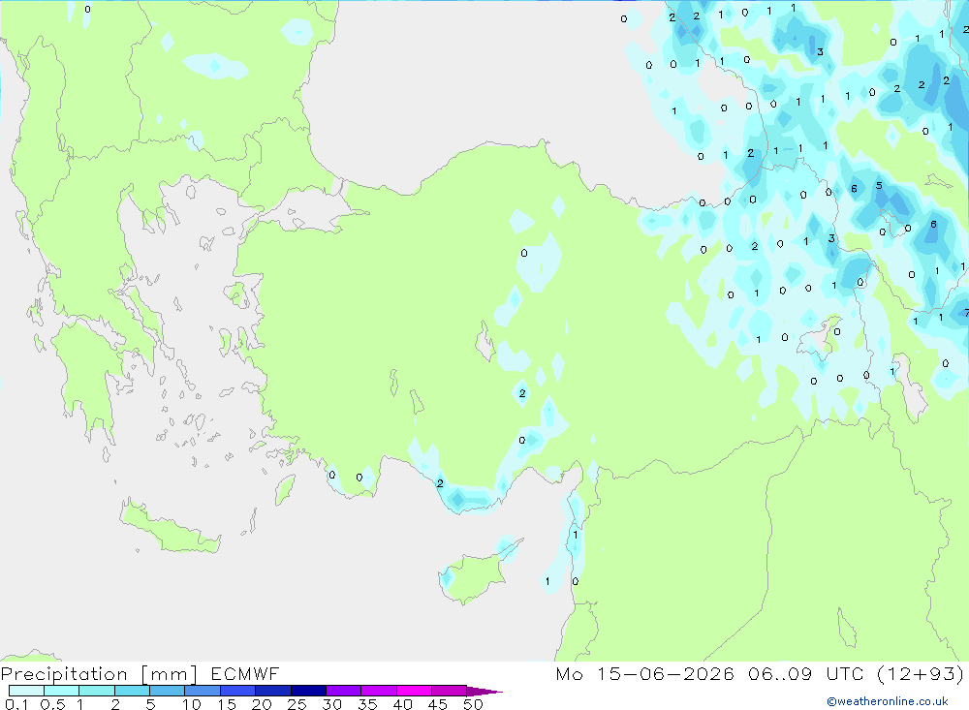
Task: Click the 'ECMWF' model label
Action: tap(245, 674)
